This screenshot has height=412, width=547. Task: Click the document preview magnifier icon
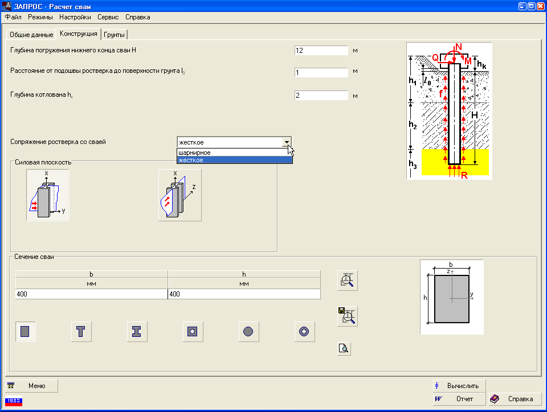point(344,349)
